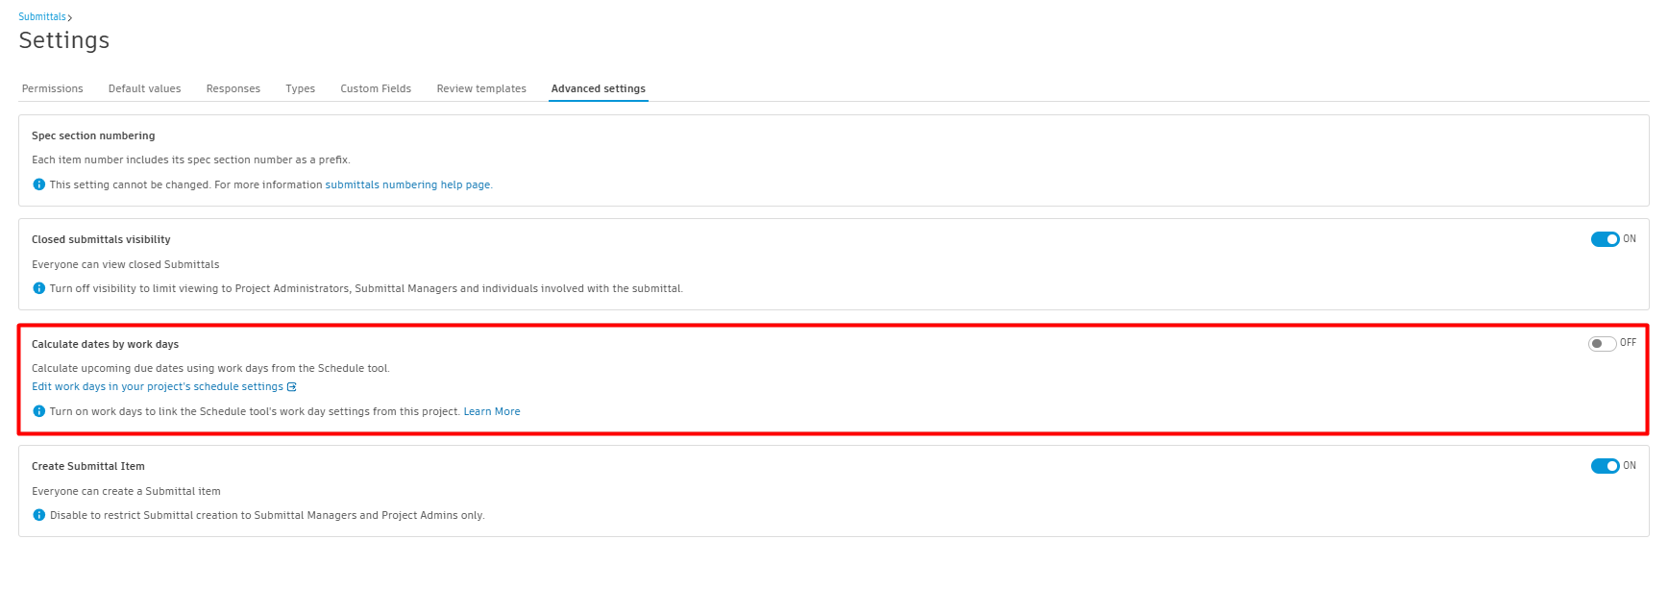Switch off the Create Submittal Item toggle

point(1605,466)
